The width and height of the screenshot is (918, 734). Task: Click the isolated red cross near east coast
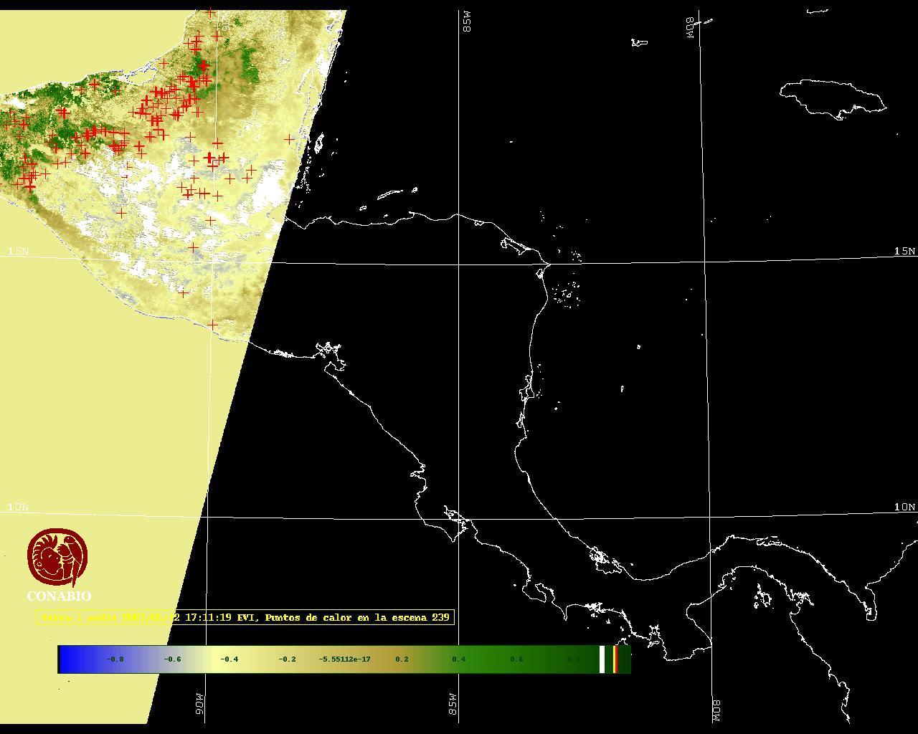click(x=289, y=139)
